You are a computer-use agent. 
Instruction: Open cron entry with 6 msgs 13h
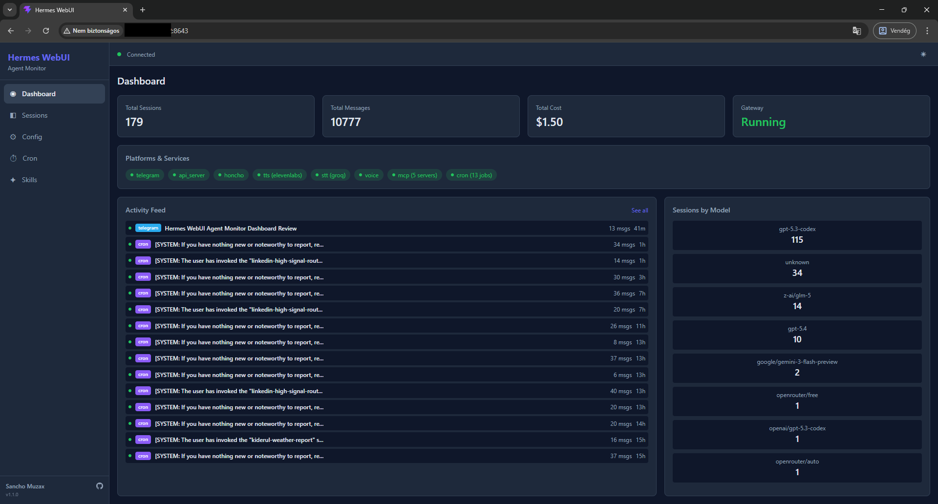(387, 375)
